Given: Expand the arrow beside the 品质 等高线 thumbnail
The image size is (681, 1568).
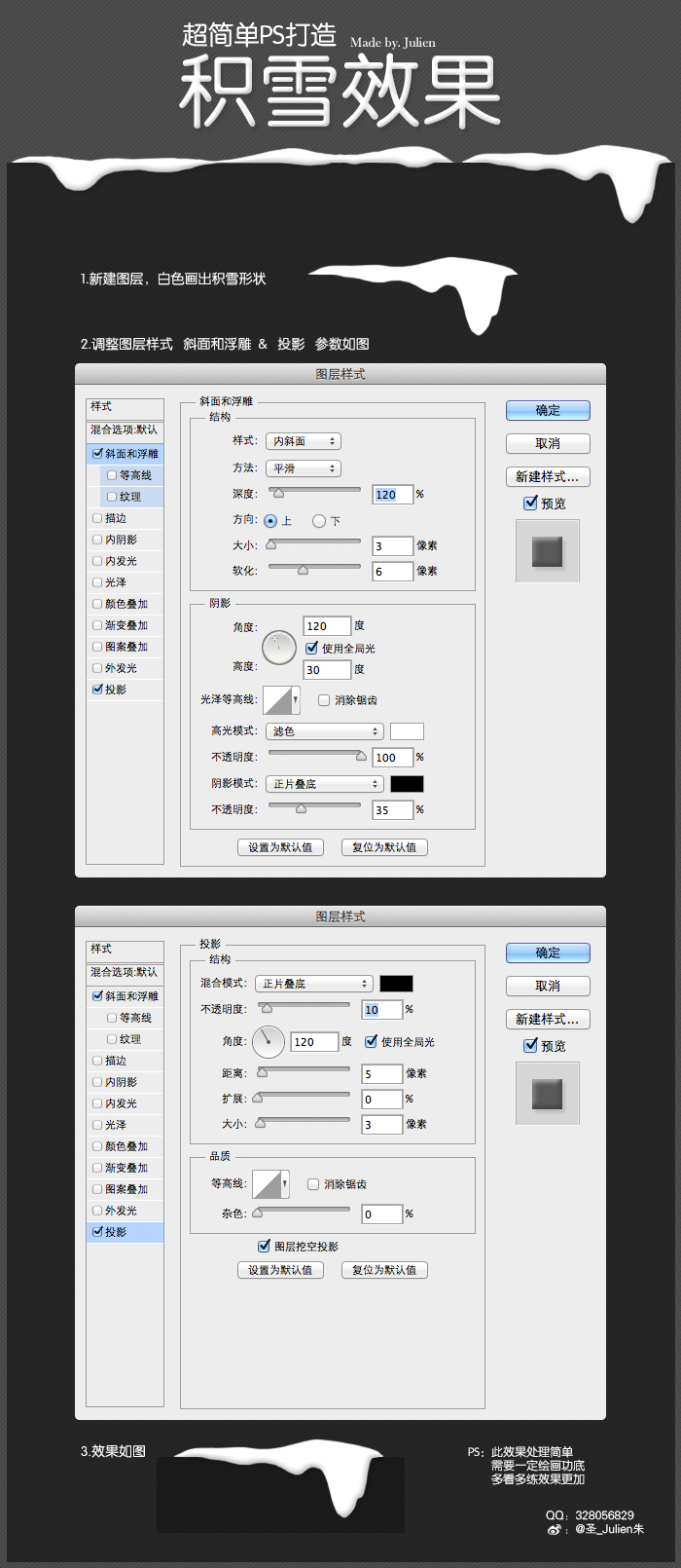Looking at the screenshot, I should click(x=285, y=1184).
